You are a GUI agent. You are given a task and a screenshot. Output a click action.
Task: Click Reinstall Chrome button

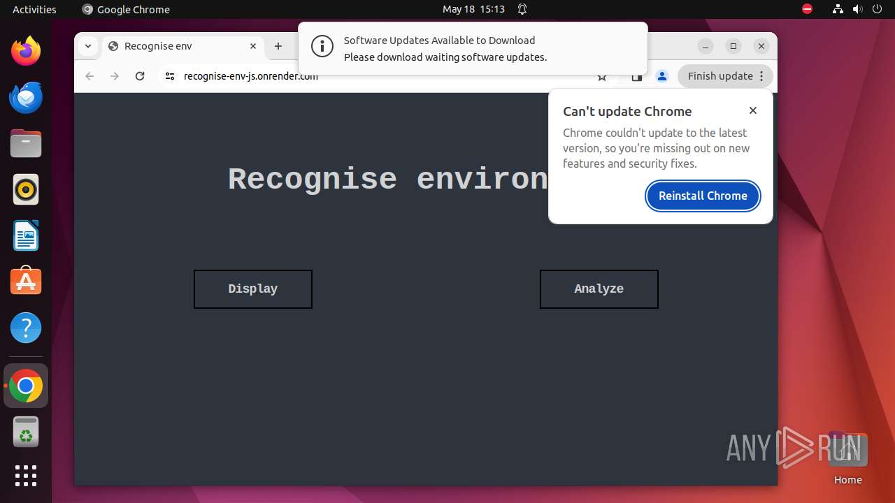(x=703, y=196)
